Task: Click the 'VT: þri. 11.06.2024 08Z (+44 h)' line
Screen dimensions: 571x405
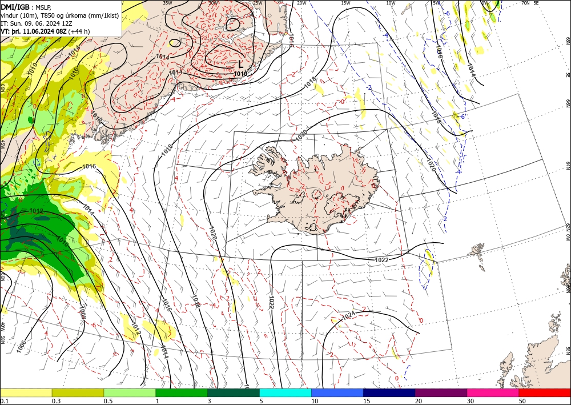Action: tap(45, 31)
